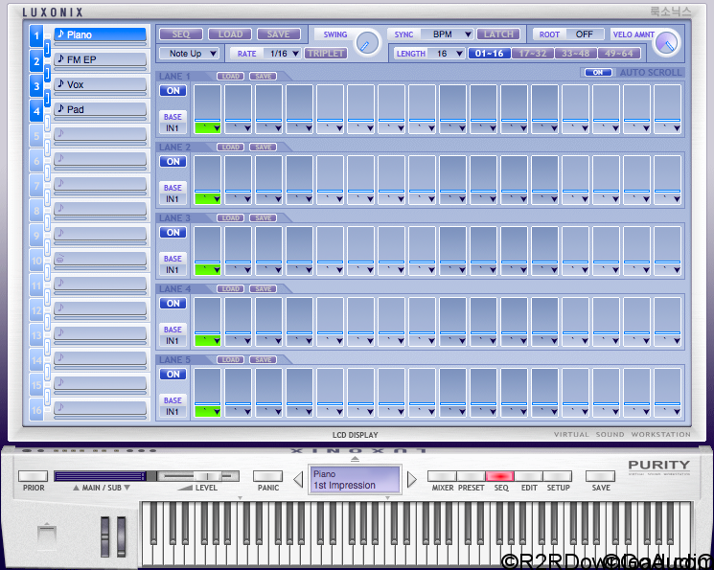Click the top SAVE sequence button

[279, 34]
